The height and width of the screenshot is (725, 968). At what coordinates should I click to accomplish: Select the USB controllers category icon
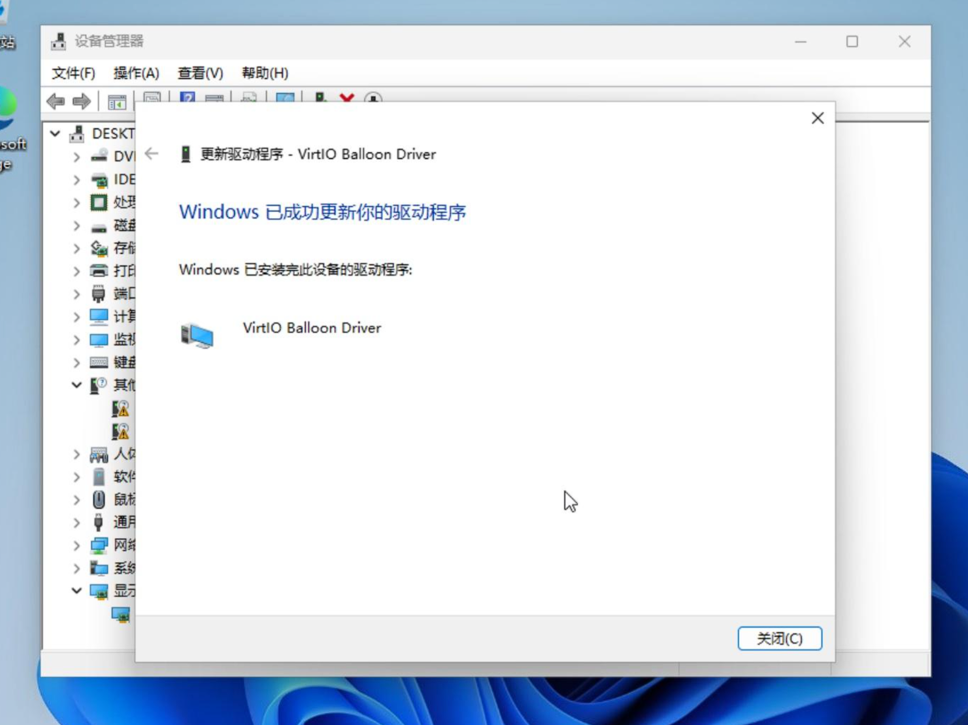click(x=98, y=522)
